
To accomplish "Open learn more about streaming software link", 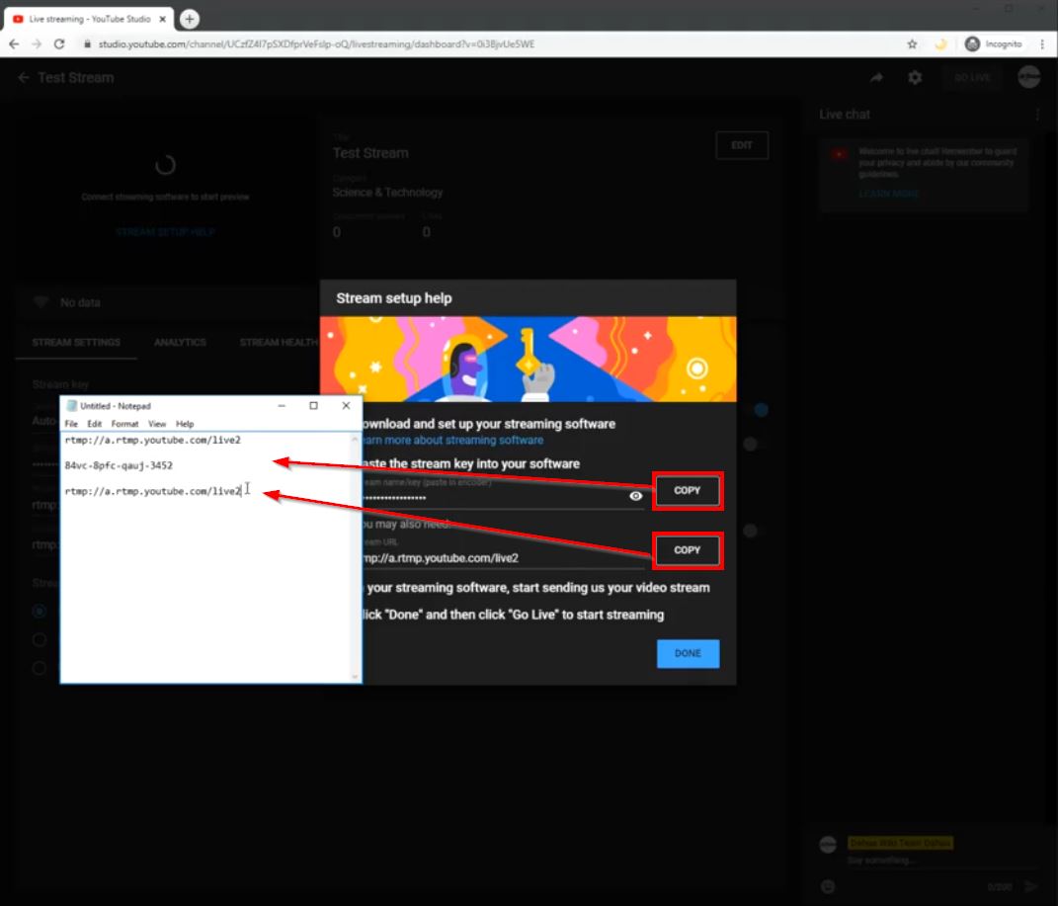I will pyautogui.click(x=452, y=440).
